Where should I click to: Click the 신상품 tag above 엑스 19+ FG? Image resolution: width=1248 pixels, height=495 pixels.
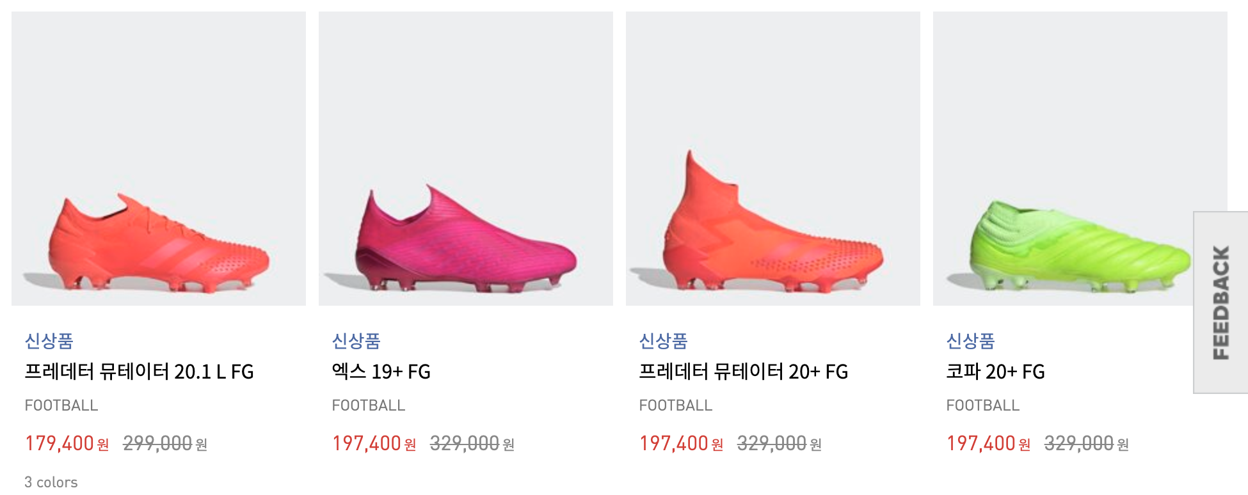(356, 341)
